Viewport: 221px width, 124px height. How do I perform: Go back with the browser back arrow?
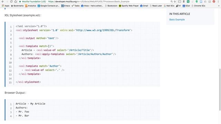coord(3,1)
